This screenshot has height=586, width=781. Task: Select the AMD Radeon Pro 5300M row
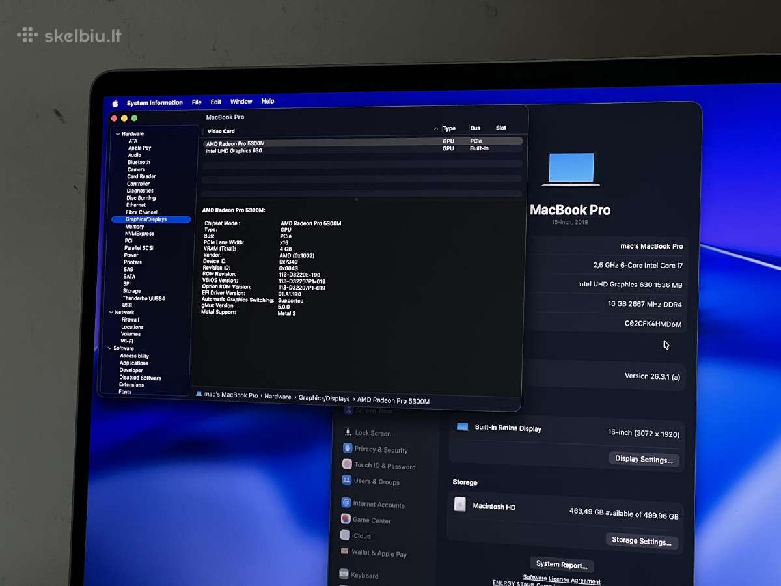363,142
